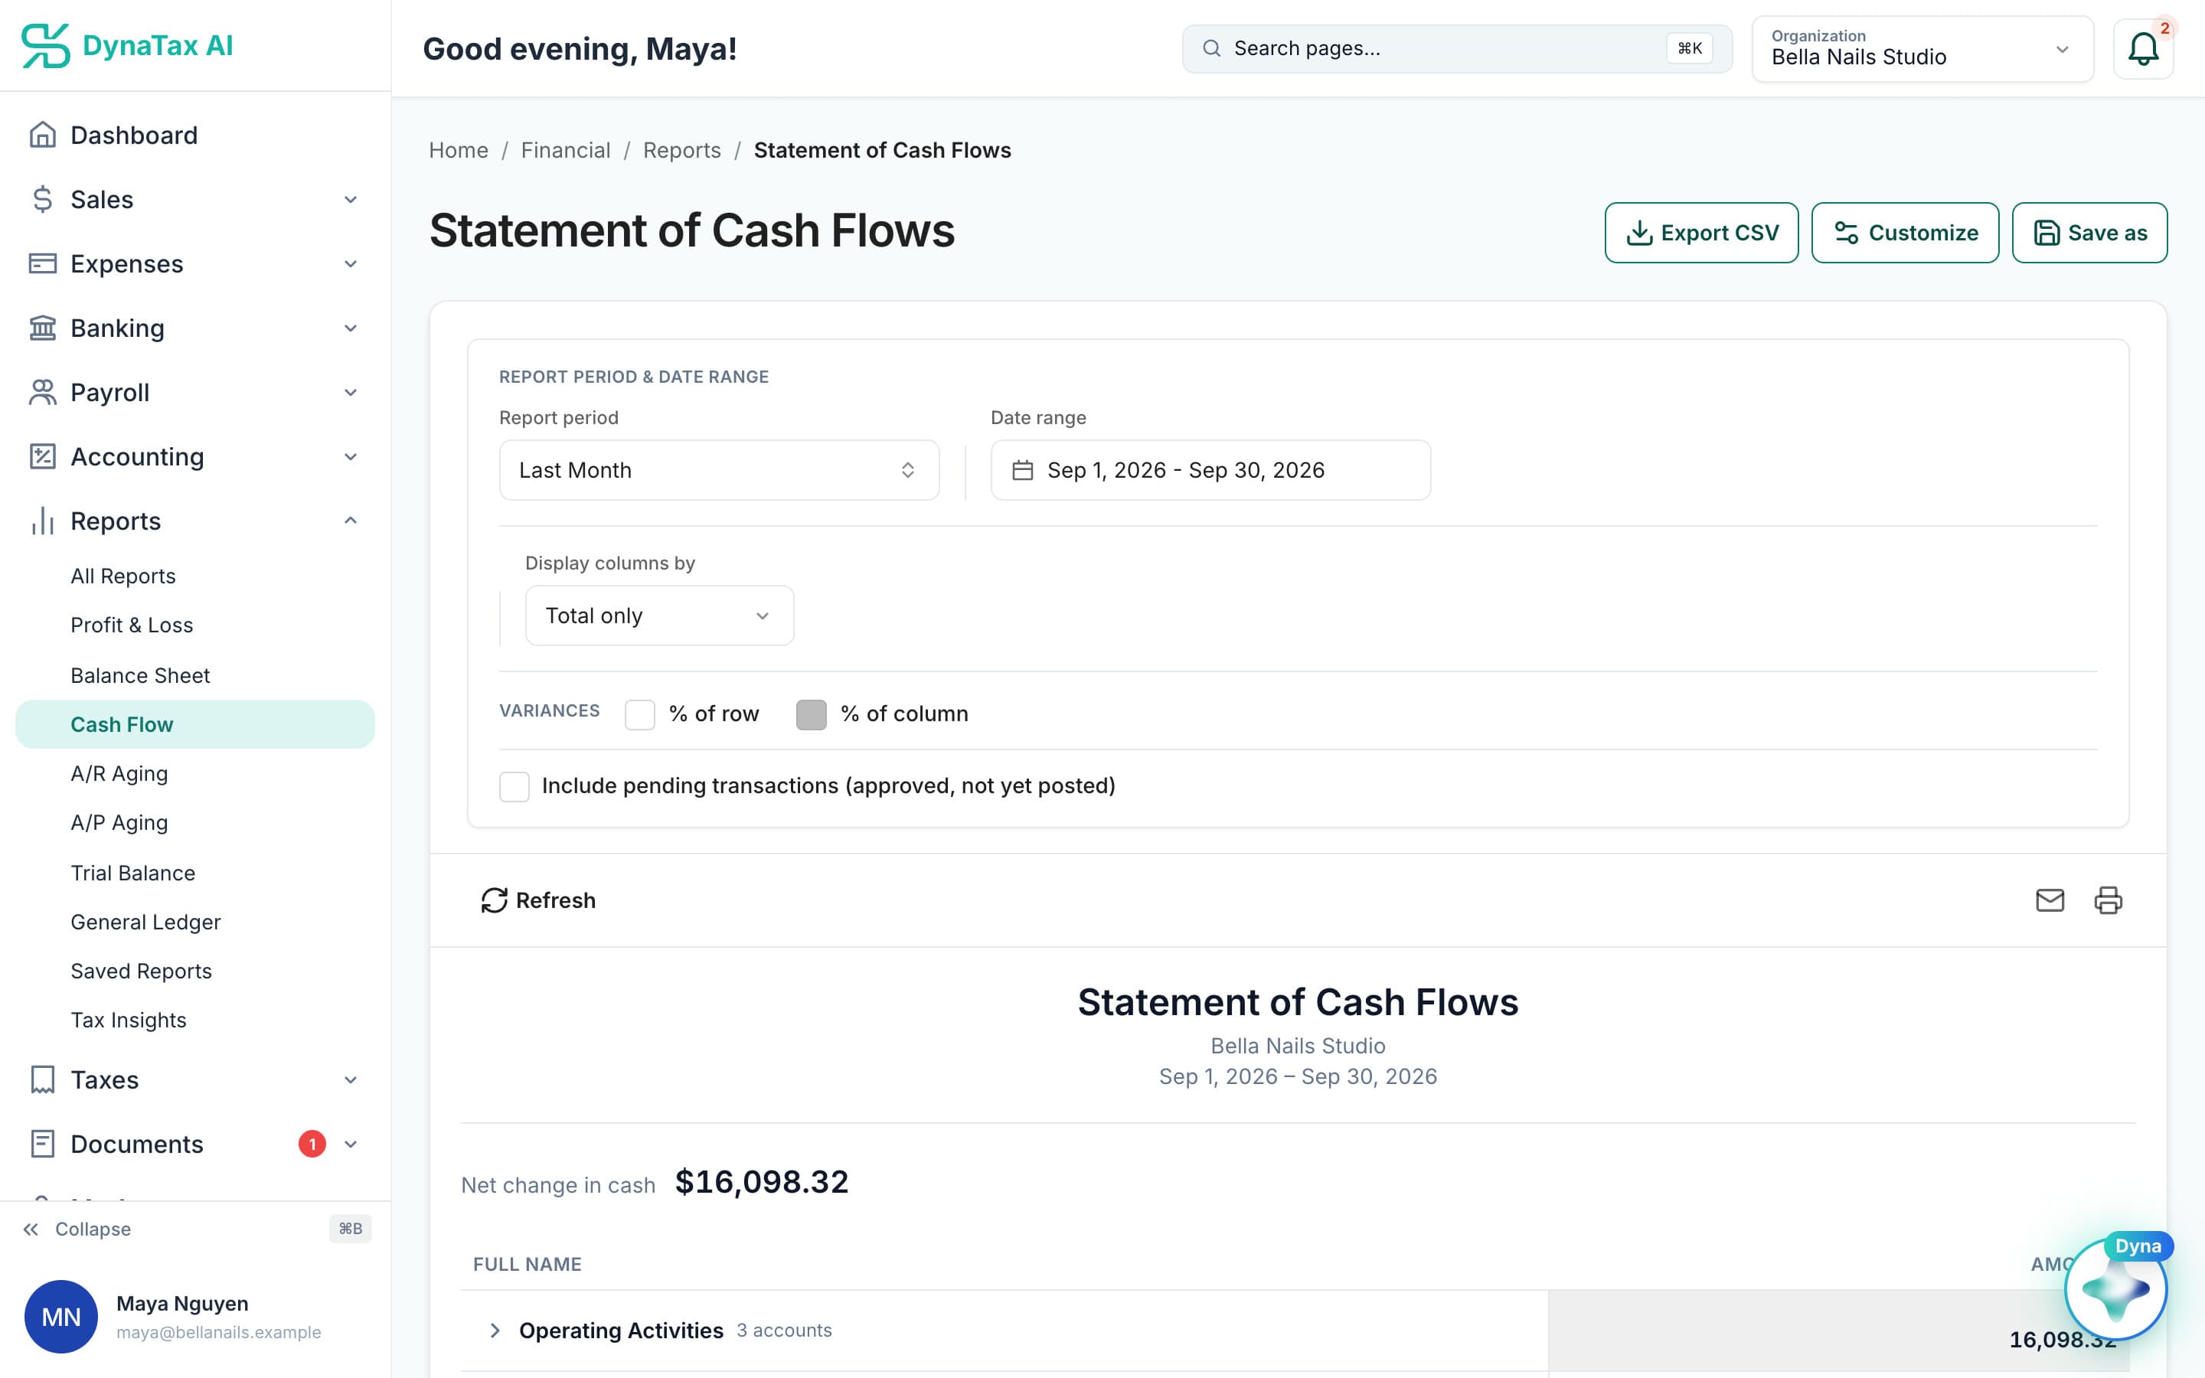Click the MN user avatar
The width and height of the screenshot is (2205, 1378).
coord(61,1317)
